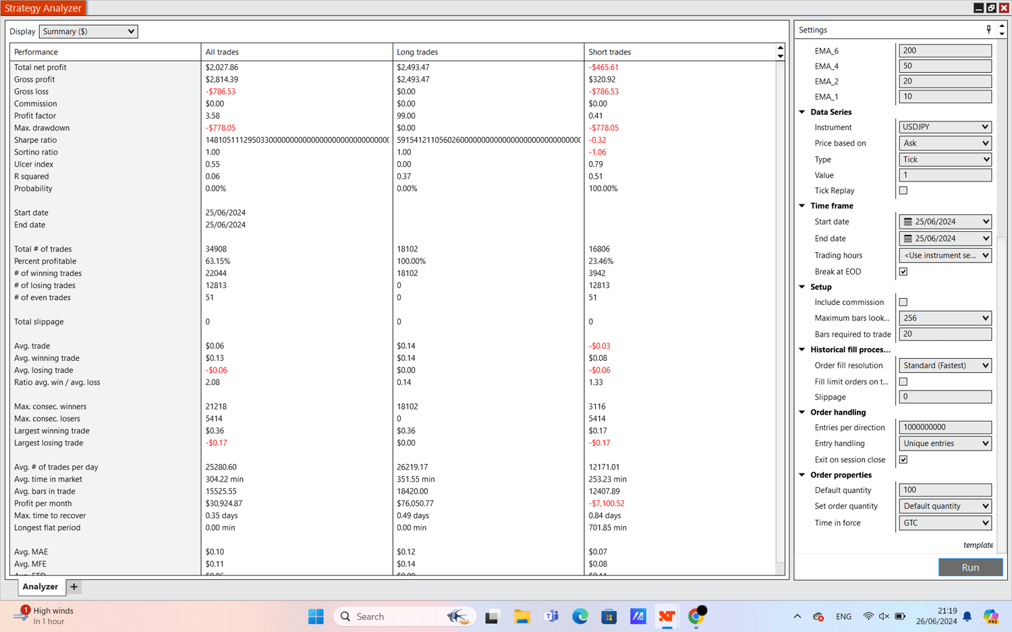
Task: Open calendar icon in Start date field
Action: click(x=908, y=222)
